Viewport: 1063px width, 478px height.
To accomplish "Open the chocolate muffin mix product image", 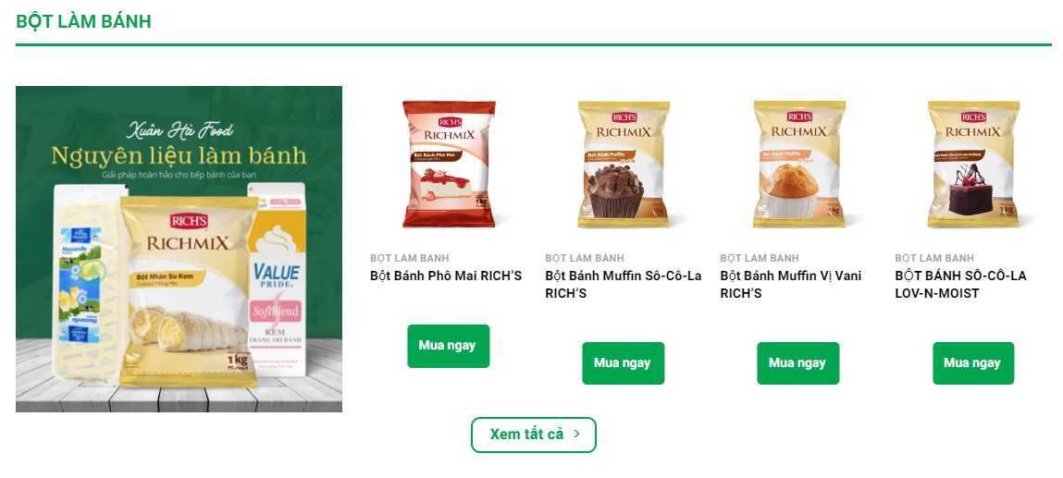I will (x=623, y=164).
